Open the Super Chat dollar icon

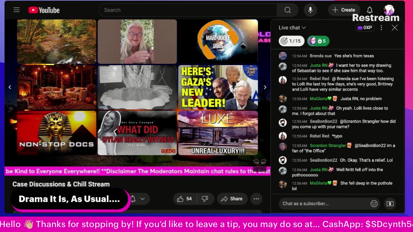pyautogui.click(x=390, y=204)
